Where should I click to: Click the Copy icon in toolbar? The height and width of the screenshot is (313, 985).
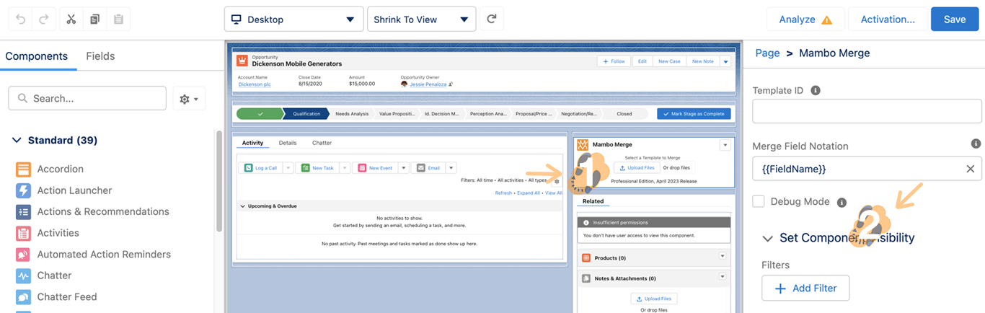(x=94, y=19)
